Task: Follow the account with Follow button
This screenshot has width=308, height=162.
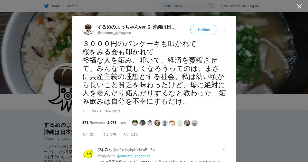Action: point(204,30)
